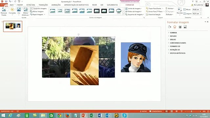Open the size dialog launcher in Tamanho group
The height and width of the screenshot is (118, 210).
[201, 18]
